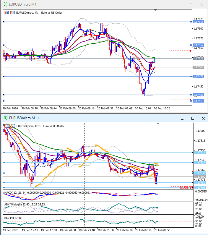Screen dimensions: 208x235
Task: Click the 1.17413 price label on M1 chart
Action: tap(198, 101)
